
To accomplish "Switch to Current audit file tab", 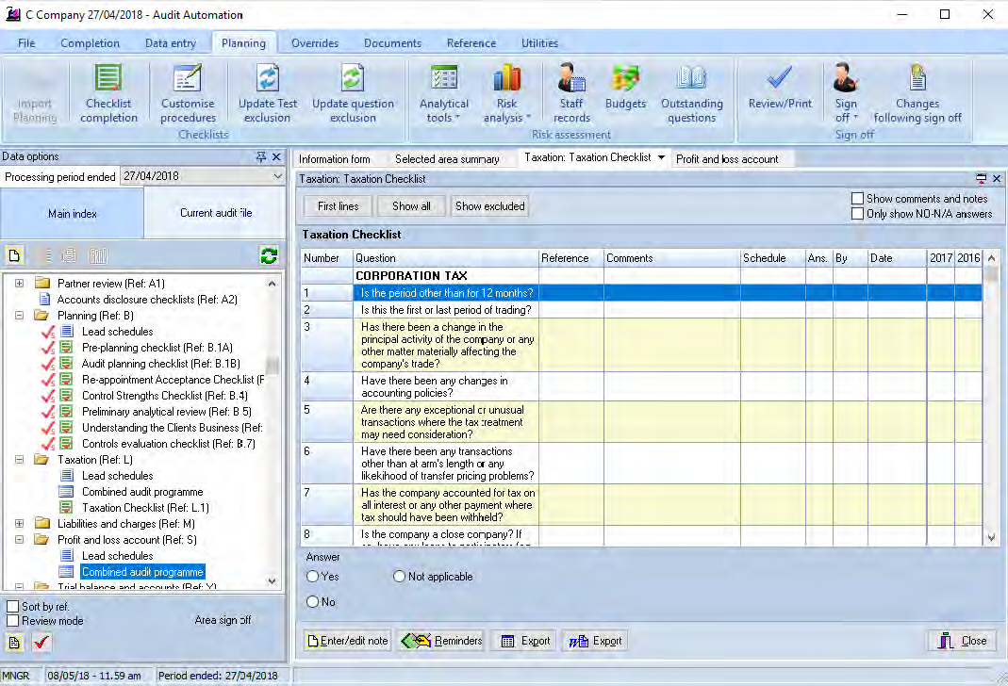I will [x=215, y=213].
